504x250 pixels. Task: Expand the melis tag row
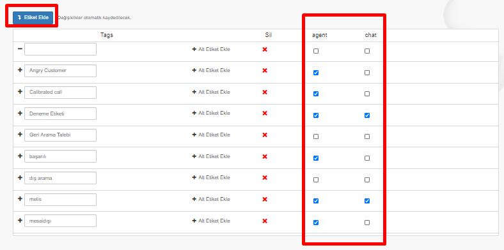[20, 199]
